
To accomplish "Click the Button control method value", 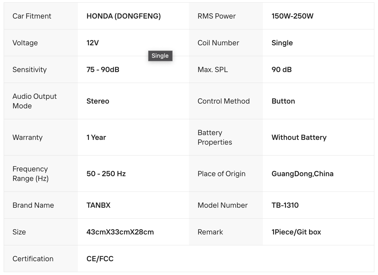I will pyautogui.click(x=283, y=101).
